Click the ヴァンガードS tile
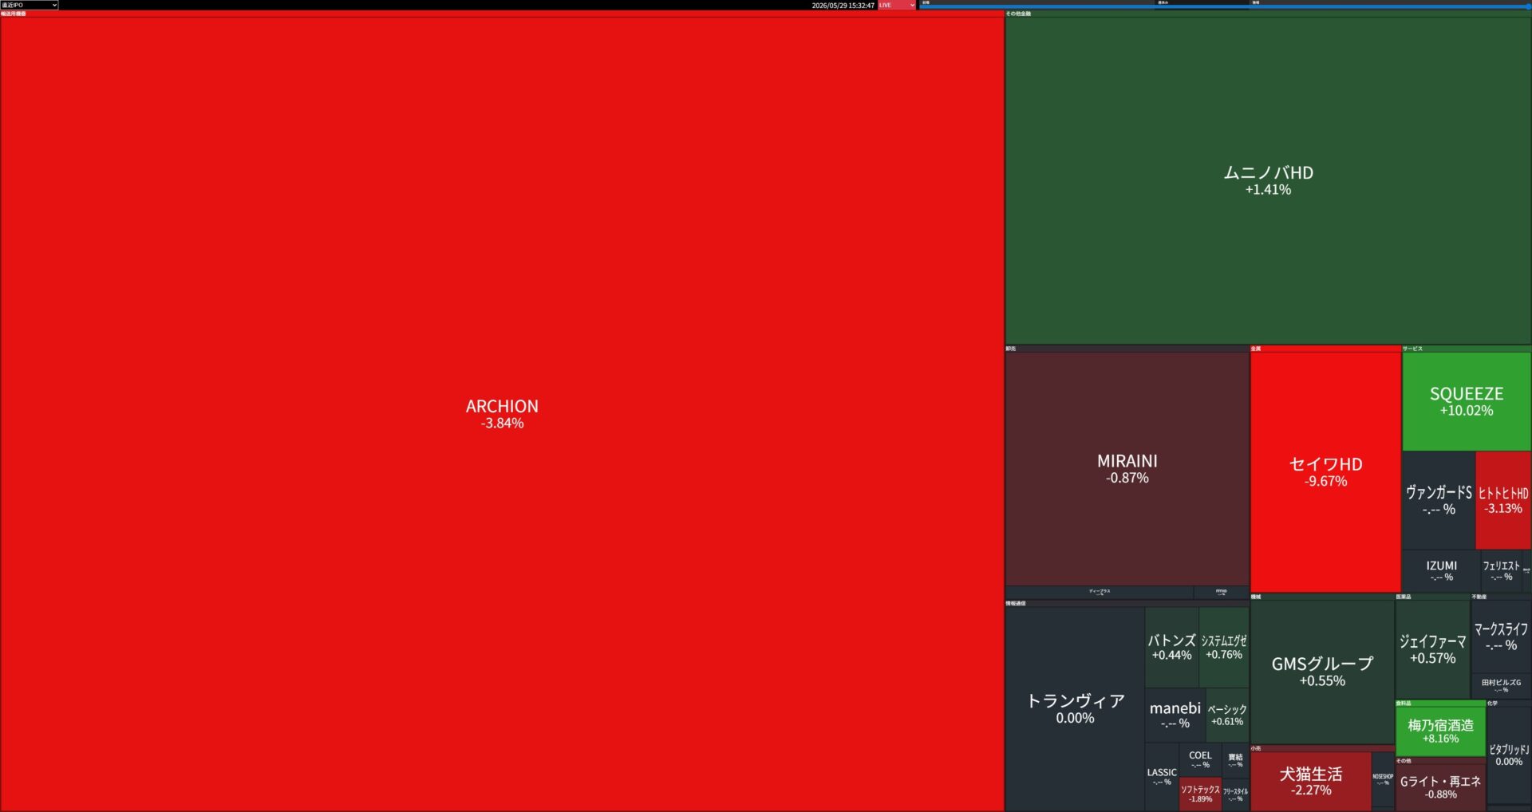The width and height of the screenshot is (1532, 812). (1439, 500)
